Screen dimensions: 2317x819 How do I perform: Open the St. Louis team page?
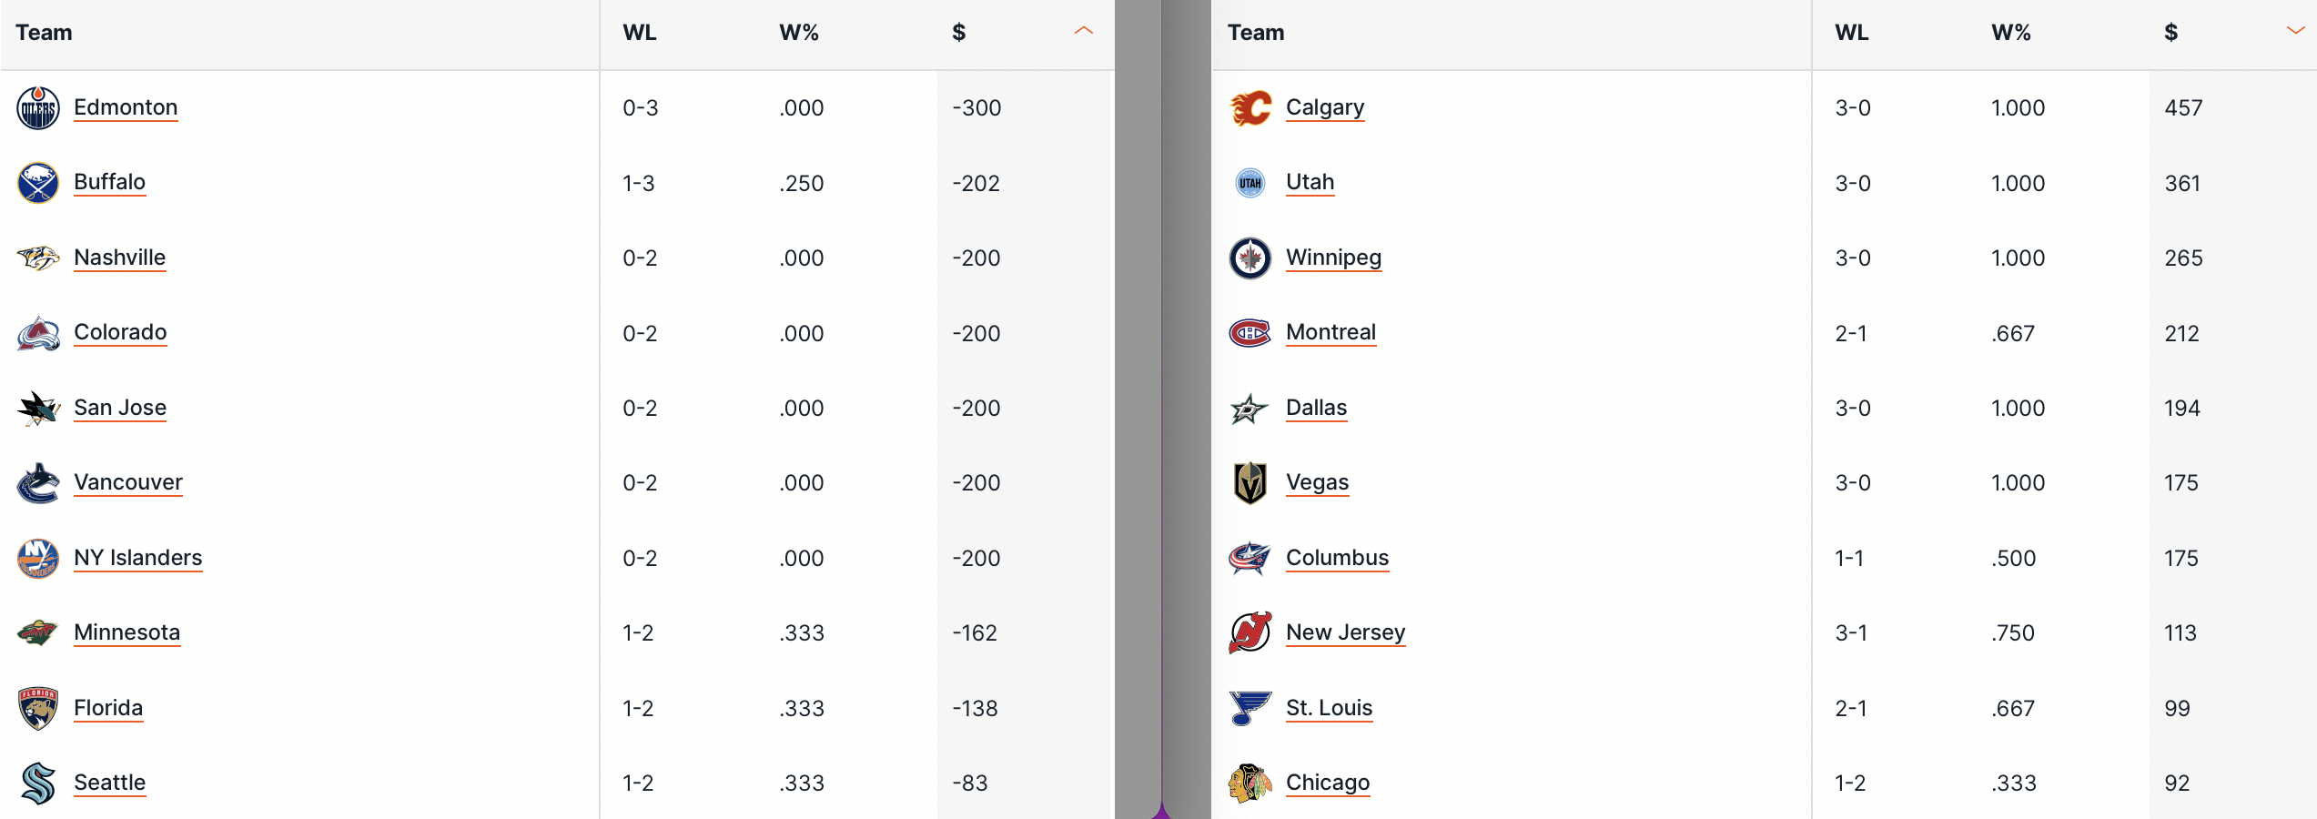click(1329, 708)
